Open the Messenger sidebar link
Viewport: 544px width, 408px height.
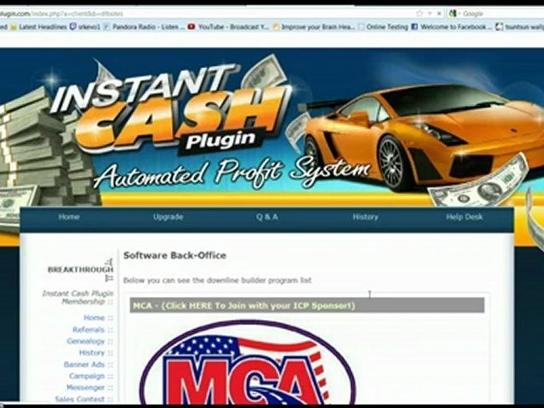pos(86,387)
